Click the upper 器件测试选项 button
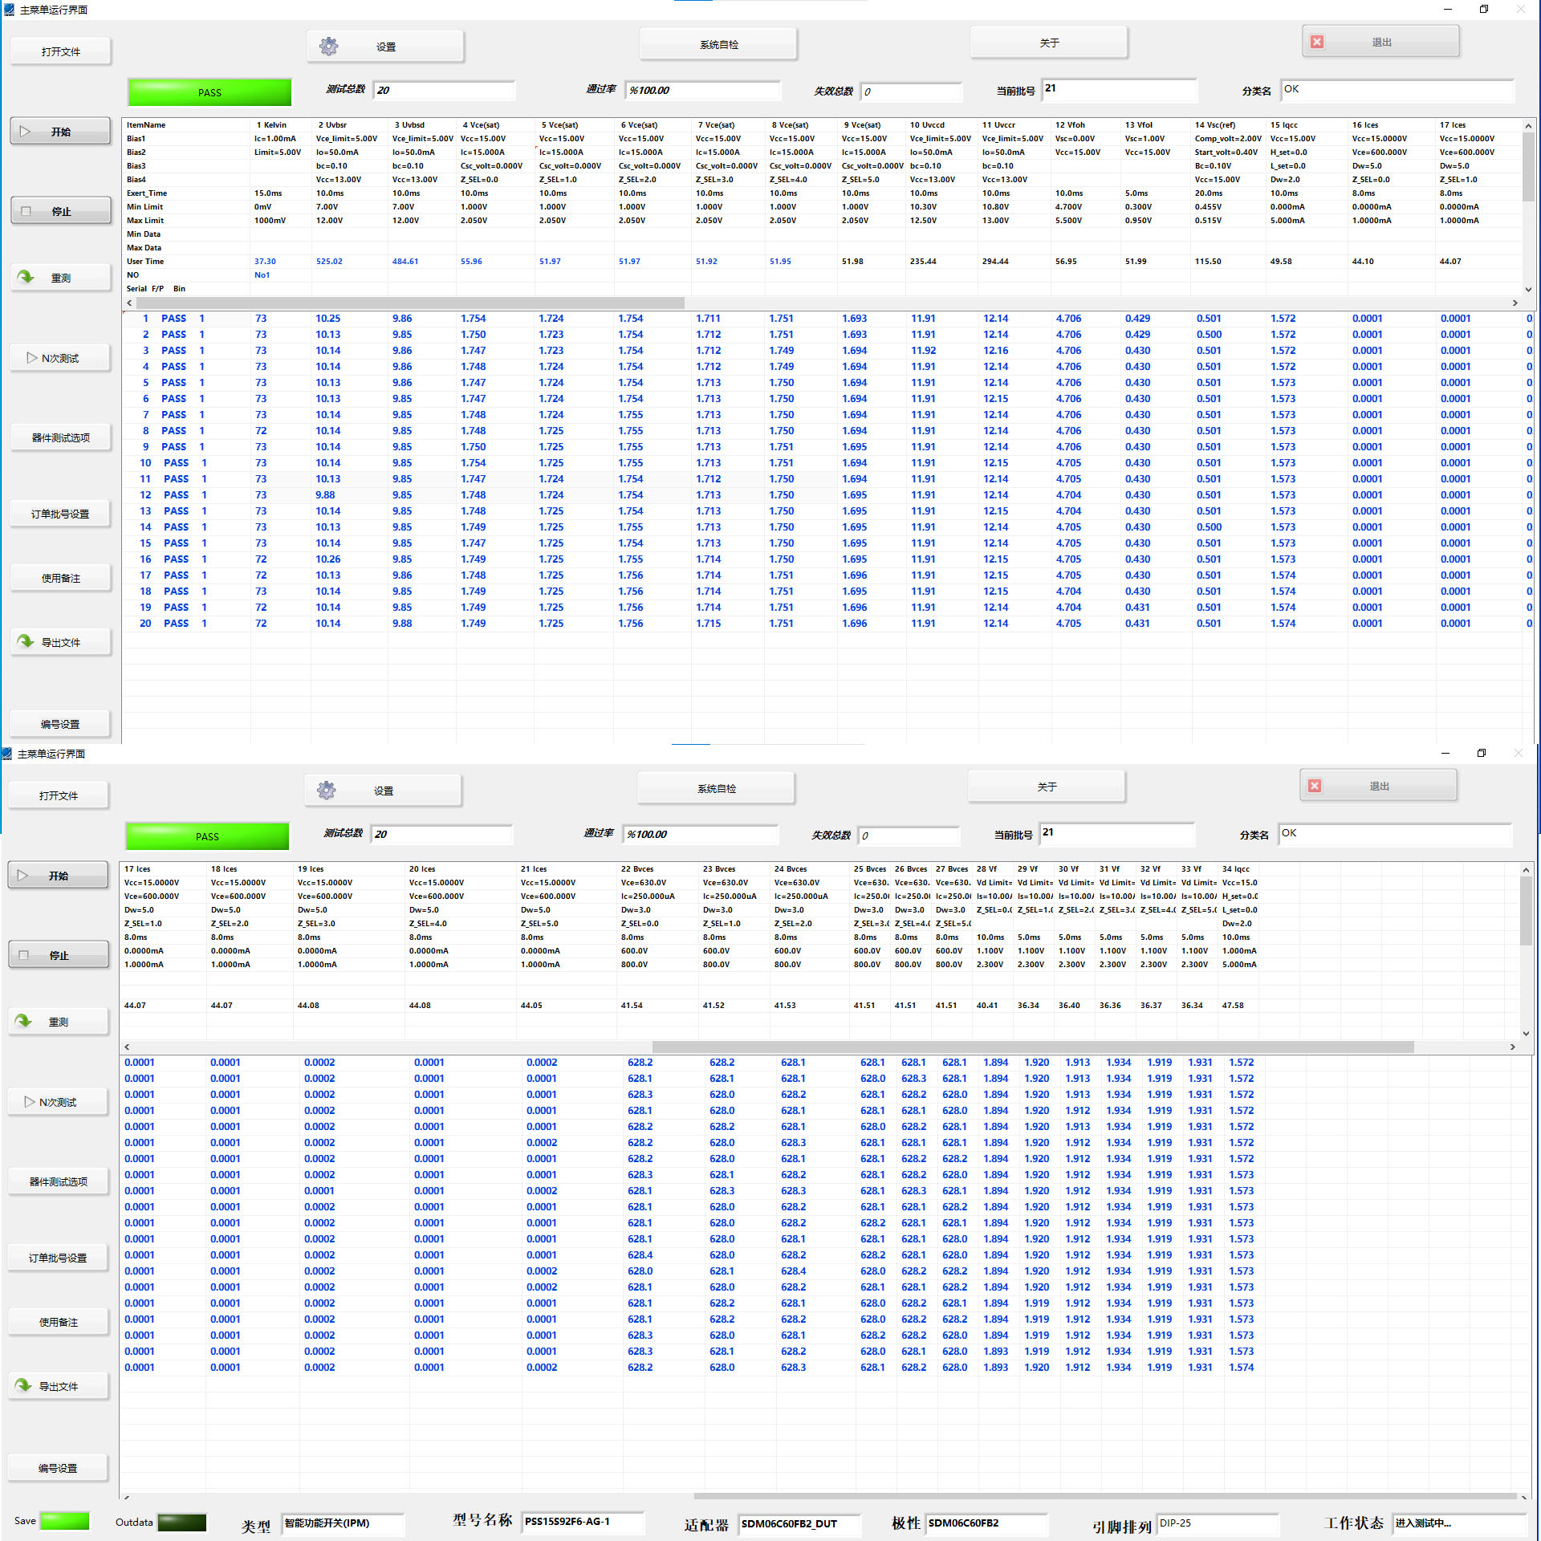 61,438
